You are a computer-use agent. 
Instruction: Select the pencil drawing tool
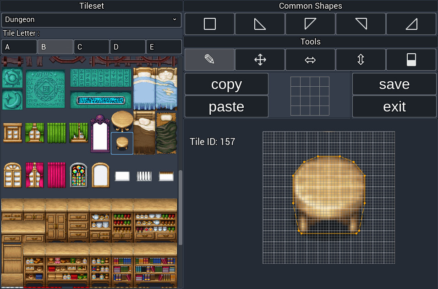coord(209,59)
